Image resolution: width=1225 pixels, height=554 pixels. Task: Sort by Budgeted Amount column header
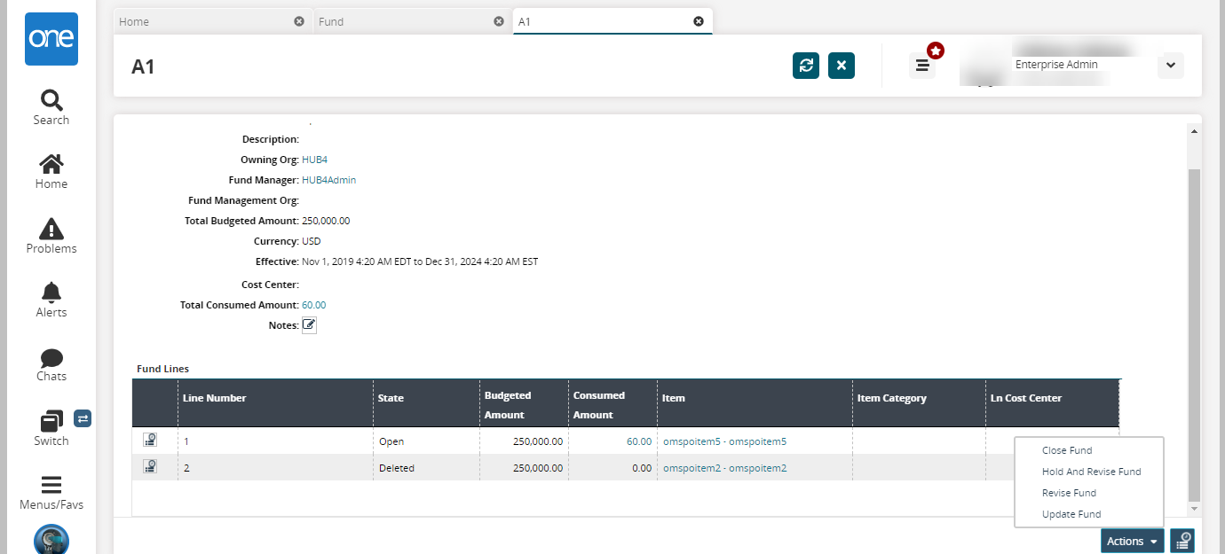(524, 403)
